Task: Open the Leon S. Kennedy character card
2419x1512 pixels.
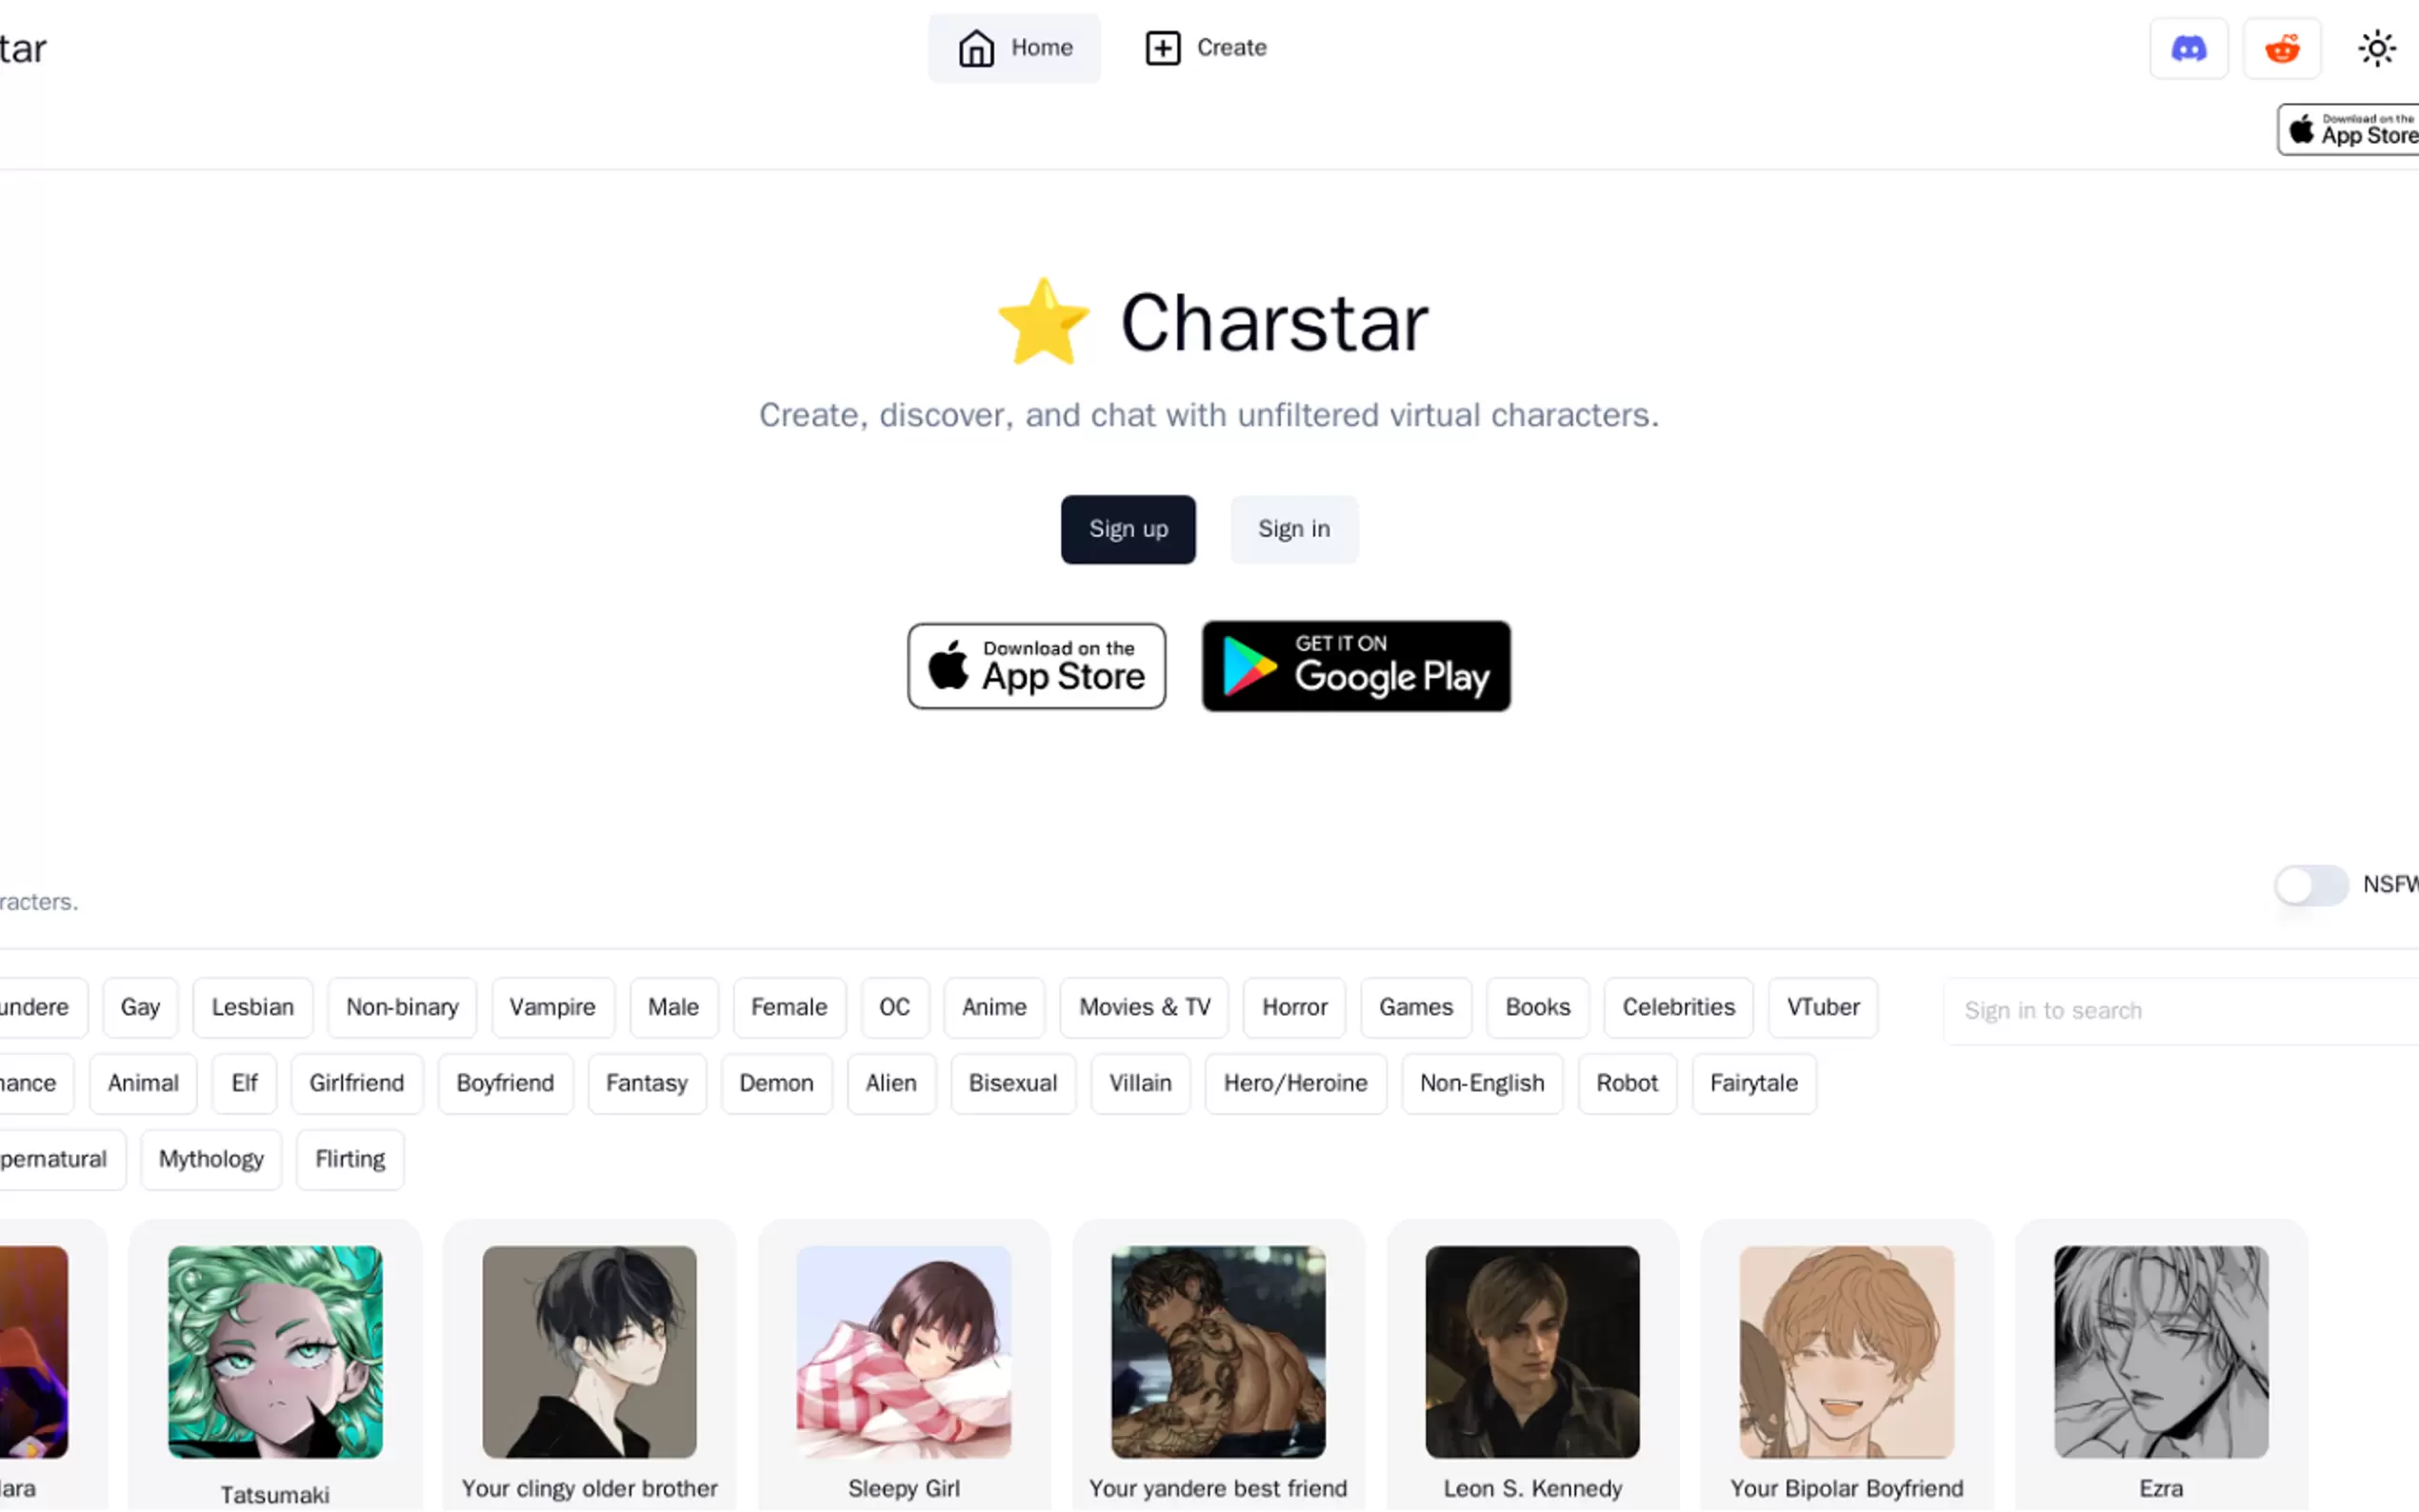Action: (x=1532, y=1365)
